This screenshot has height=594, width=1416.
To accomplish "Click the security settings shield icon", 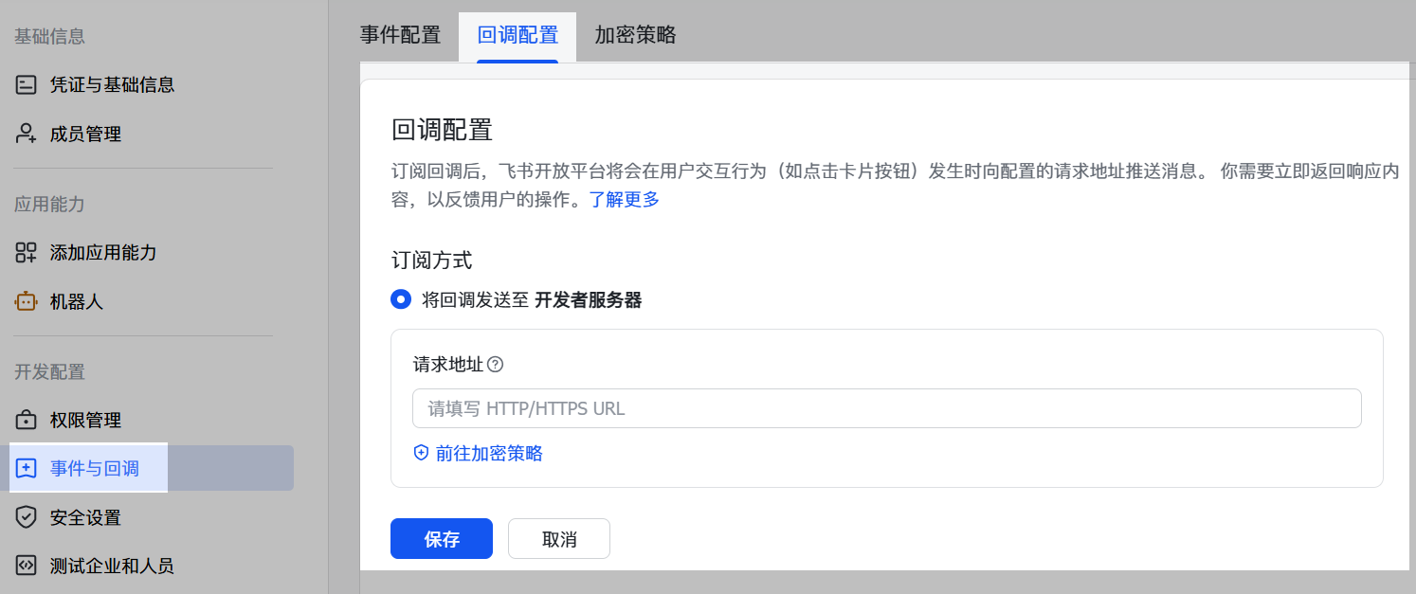I will pyautogui.click(x=27, y=518).
